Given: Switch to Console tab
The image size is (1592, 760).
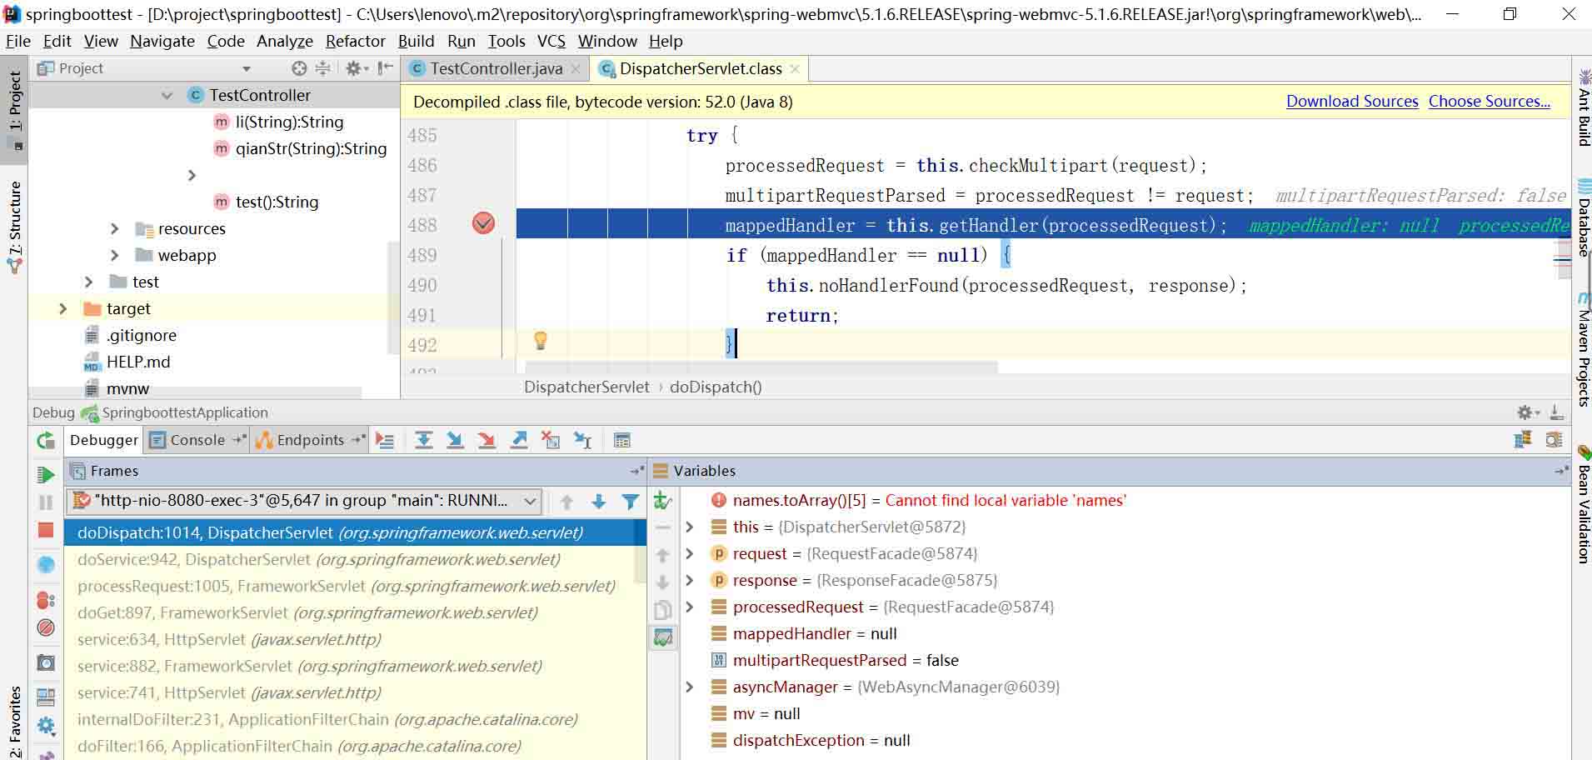Looking at the screenshot, I should [197, 440].
